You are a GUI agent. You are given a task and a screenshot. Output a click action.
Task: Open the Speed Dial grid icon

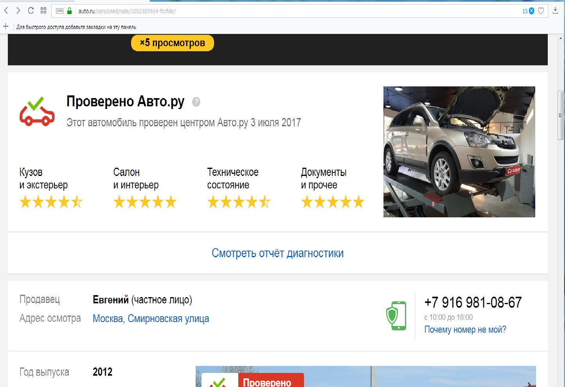[x=43, y=11]
